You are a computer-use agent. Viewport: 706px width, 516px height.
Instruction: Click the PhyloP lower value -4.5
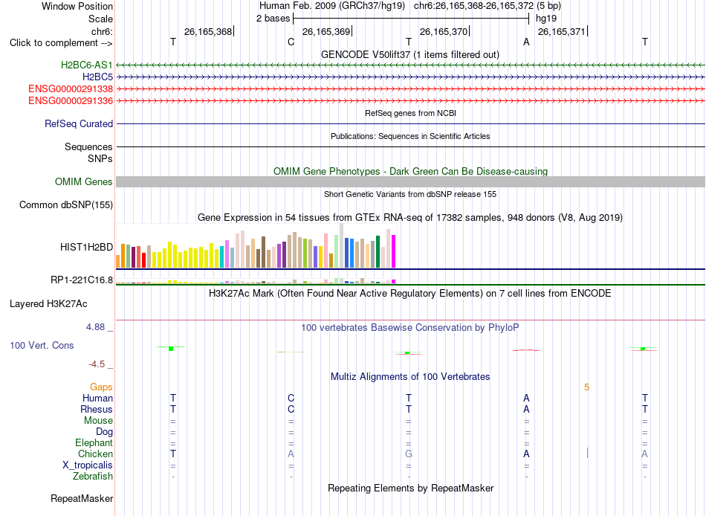tap(97, 364)
